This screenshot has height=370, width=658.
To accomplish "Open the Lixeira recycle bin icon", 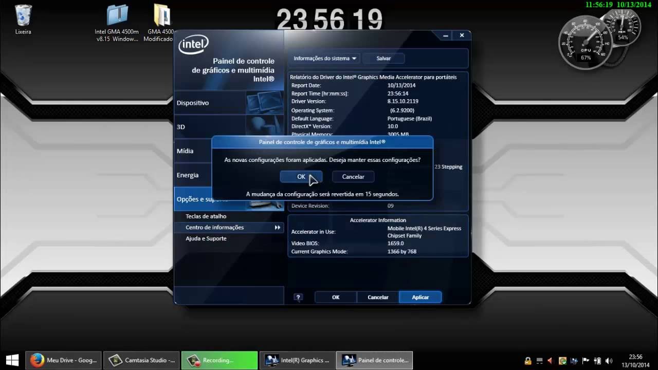I will tap(23, 20).
